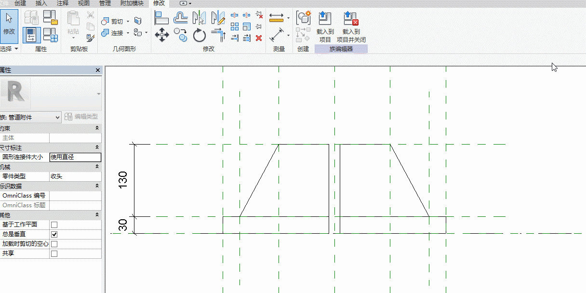Collapse the 机械 properties section
The image size is (586, 293).
(97, 167)
